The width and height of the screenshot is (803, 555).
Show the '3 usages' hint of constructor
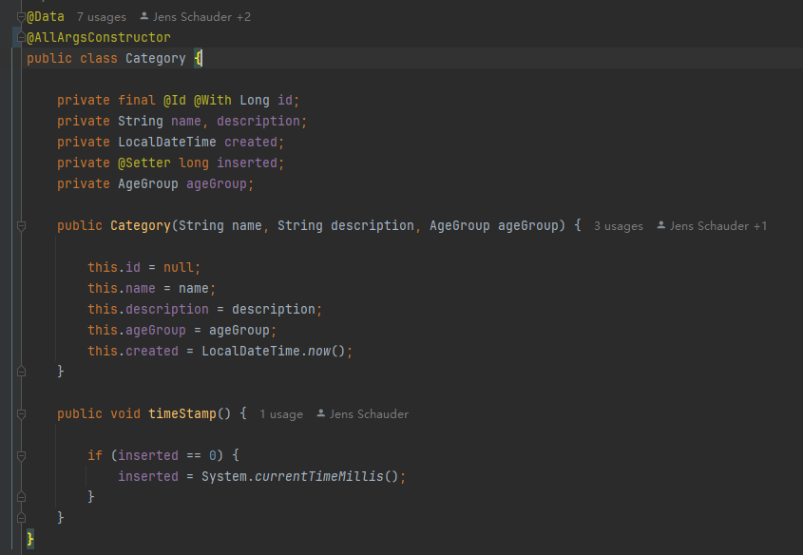tap(618, 226)
